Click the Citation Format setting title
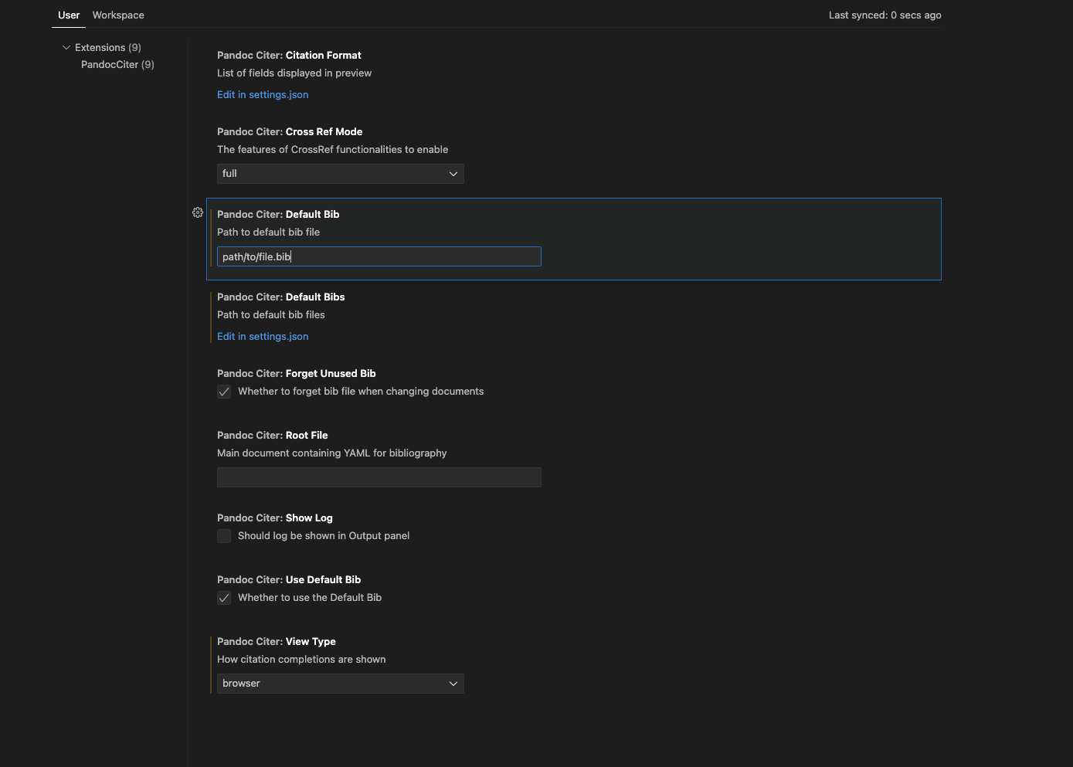1073x767 pixels. coord(289,55)
